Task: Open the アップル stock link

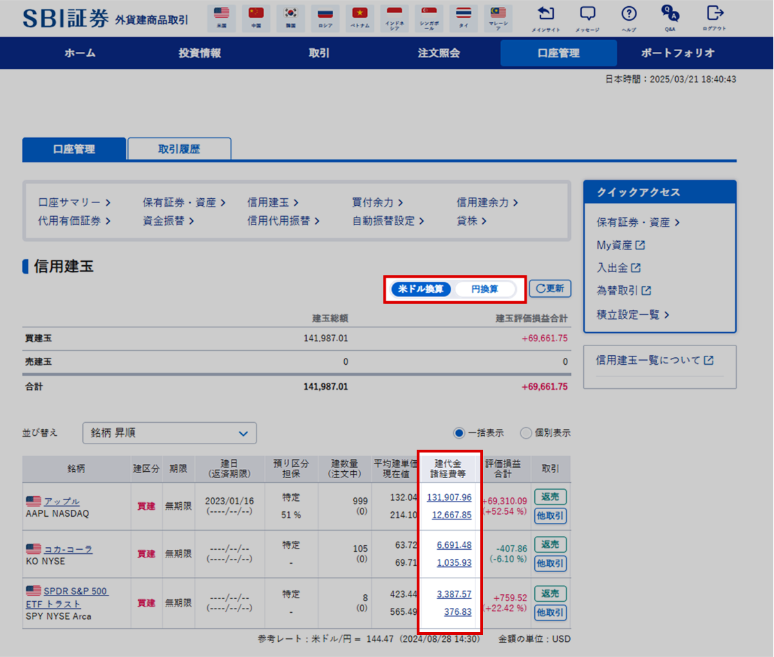Action: click(x=62, y=502)
